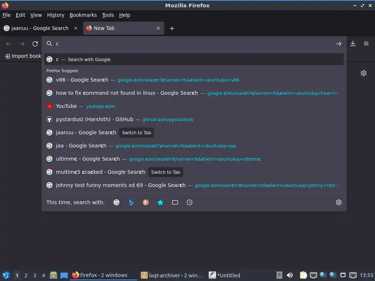
Task: Select the New Tab tab
Action: coord(123,28)
